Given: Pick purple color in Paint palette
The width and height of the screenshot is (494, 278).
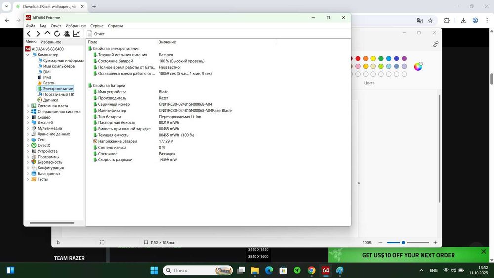Looking at the screenshot, I should 404,59.
